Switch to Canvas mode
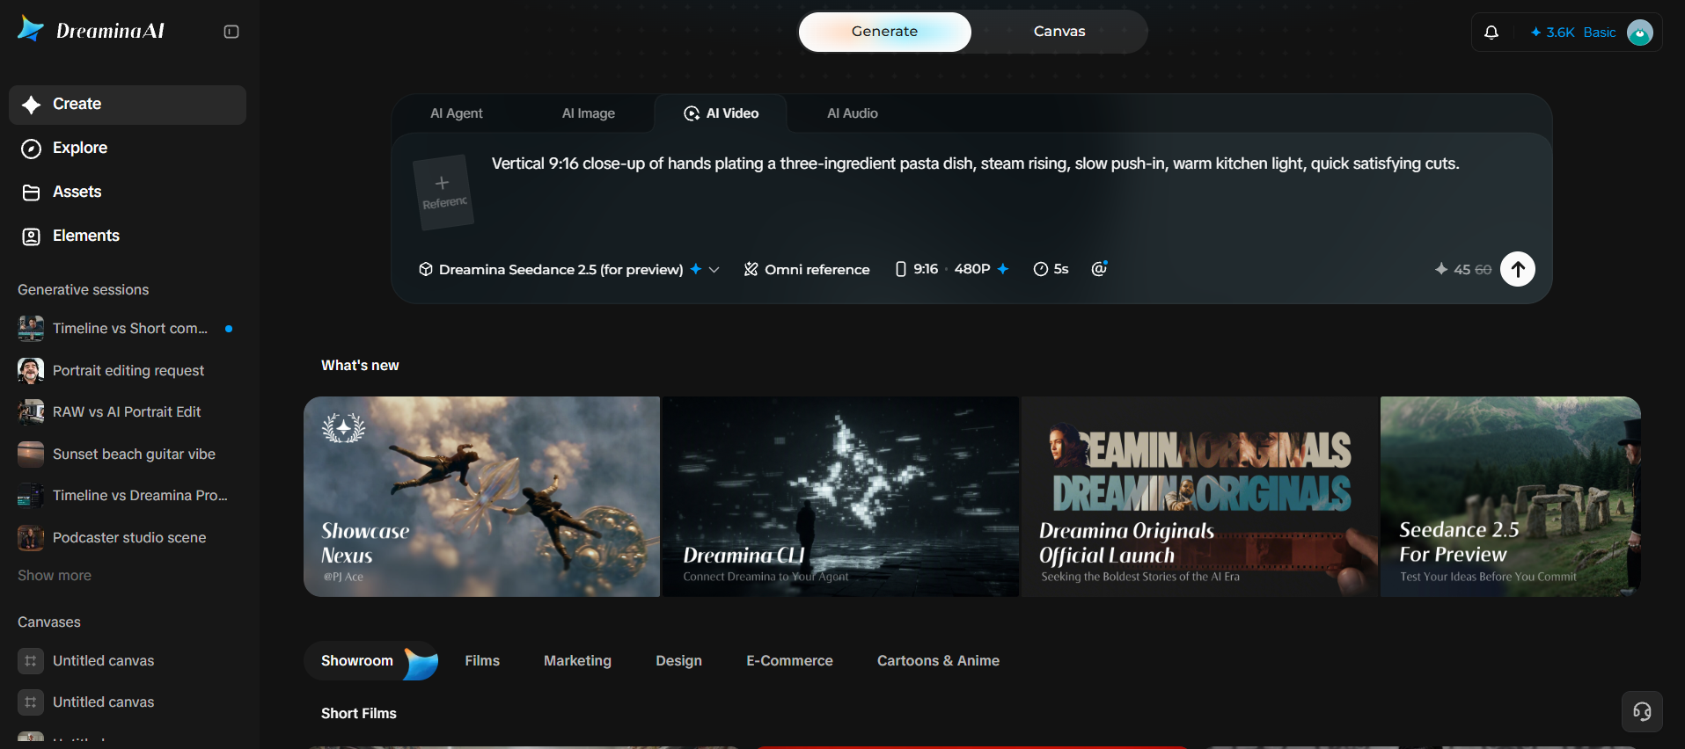1685x749 pixels. click(x=1059, y=32)
